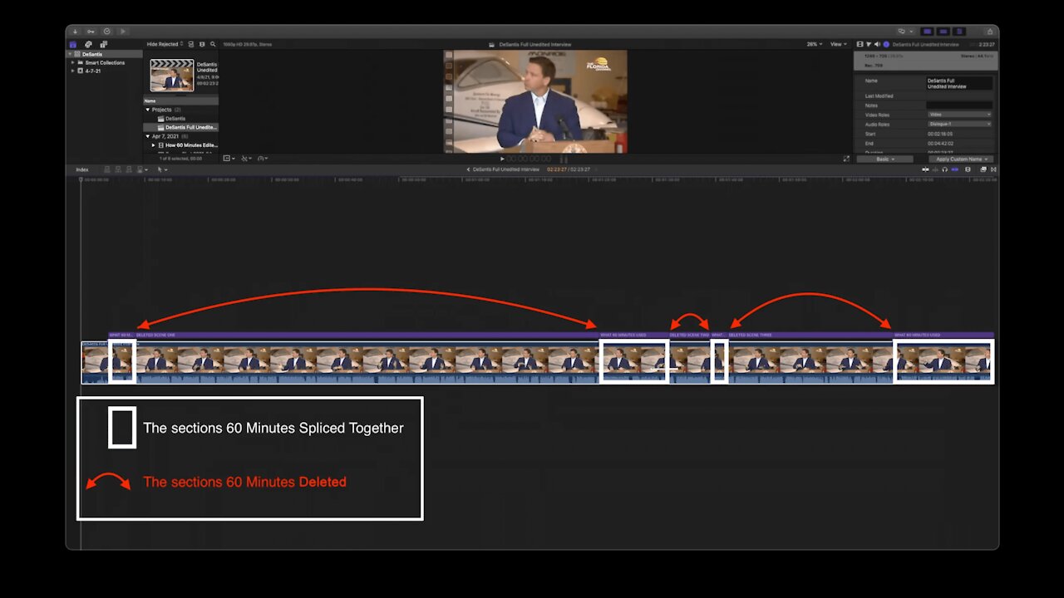This screenshot has height=598, width=1064.
Task: Click the viewer audio meter bars
Action: coord(564,159)
